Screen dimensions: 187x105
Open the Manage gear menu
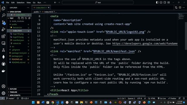click(4, 93)
